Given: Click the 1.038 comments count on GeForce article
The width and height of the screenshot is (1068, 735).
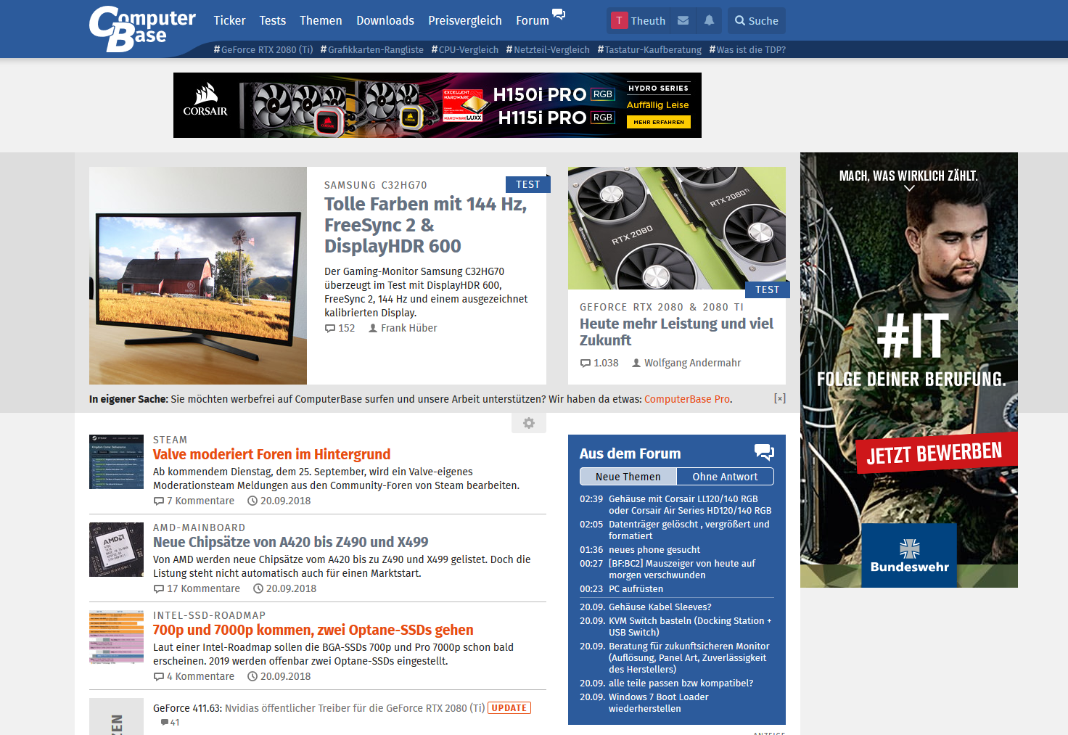Looking at the screenshot, I should (606, 363).
